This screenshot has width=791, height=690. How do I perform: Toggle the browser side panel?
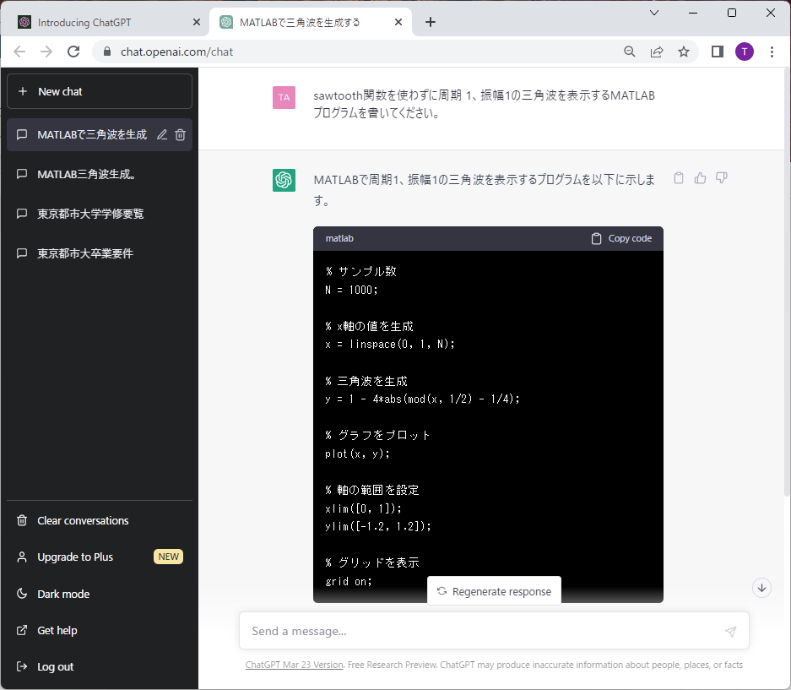pyautogui.click(x=718, y=52)
